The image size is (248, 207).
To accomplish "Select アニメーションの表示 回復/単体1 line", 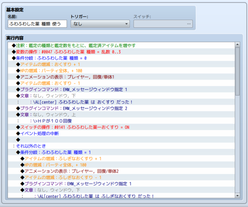I will pos(121,77).
